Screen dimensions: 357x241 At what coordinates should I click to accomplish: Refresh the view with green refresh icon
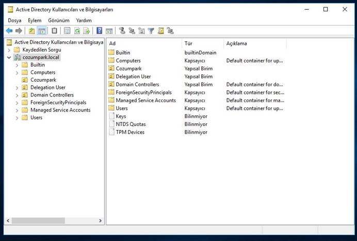click(77, 30)
